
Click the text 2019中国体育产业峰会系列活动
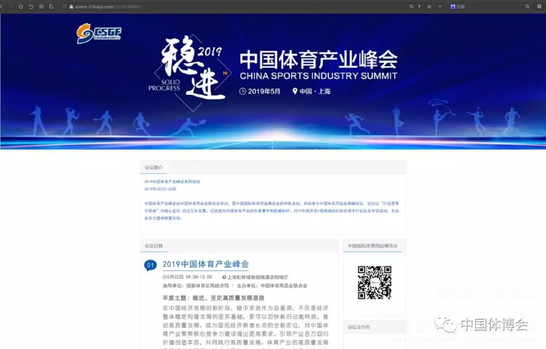click(x=172, y=182)
